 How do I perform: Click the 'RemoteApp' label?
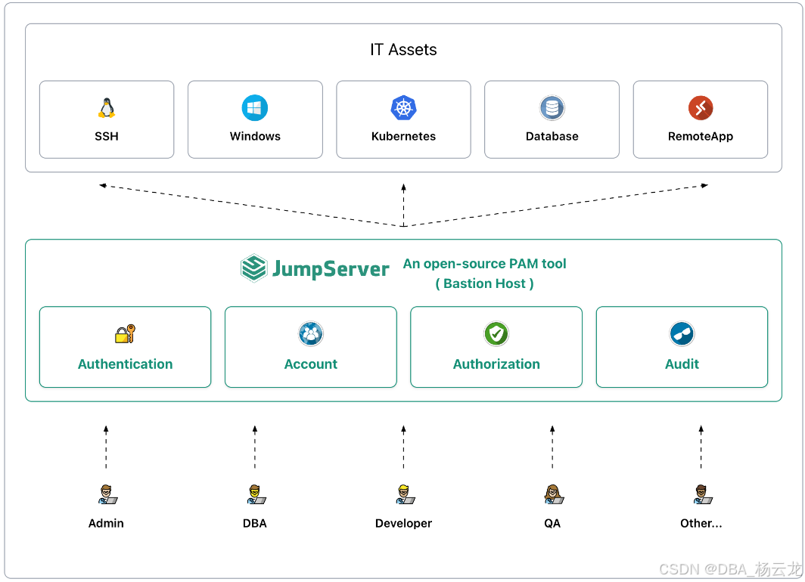pyautogui.click(x=701, y=136)
